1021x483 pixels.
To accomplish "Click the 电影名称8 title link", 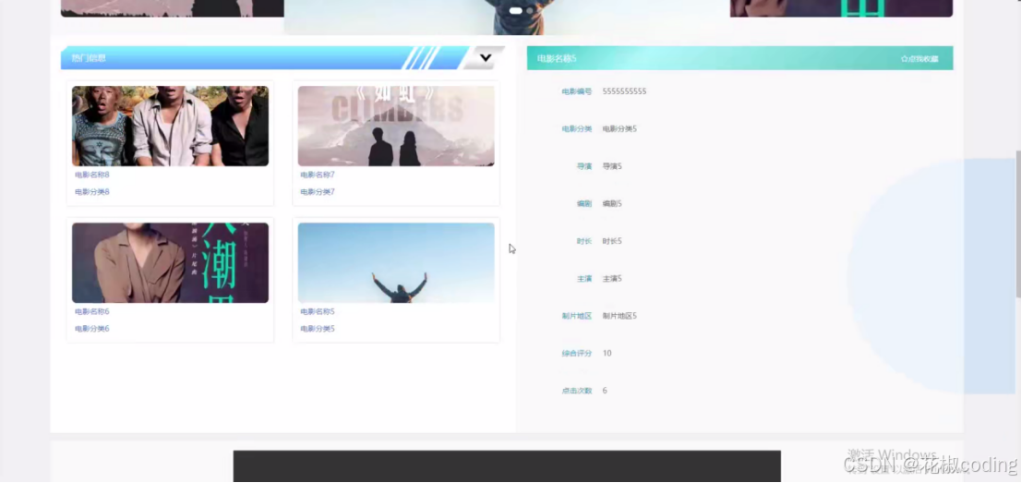I will coord(91,175).
